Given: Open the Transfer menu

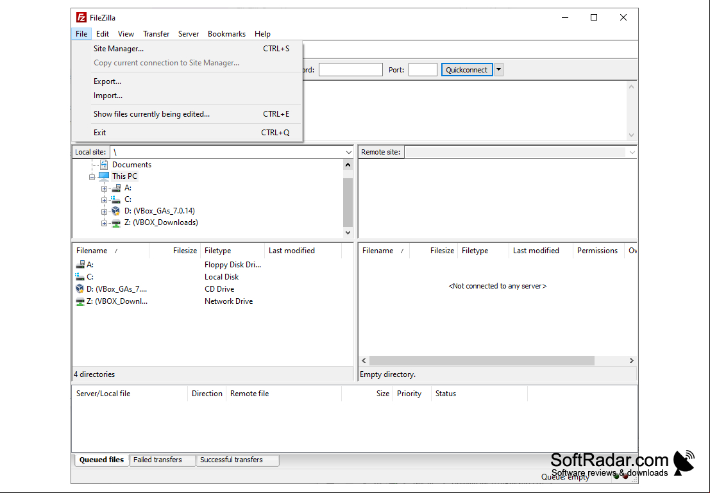Looking at the screenshot, I should [x=156, y=34].
